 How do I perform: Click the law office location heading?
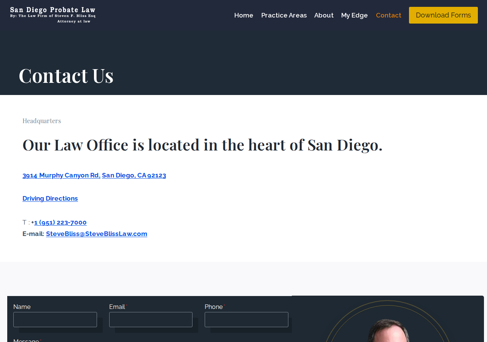point(202,145)
